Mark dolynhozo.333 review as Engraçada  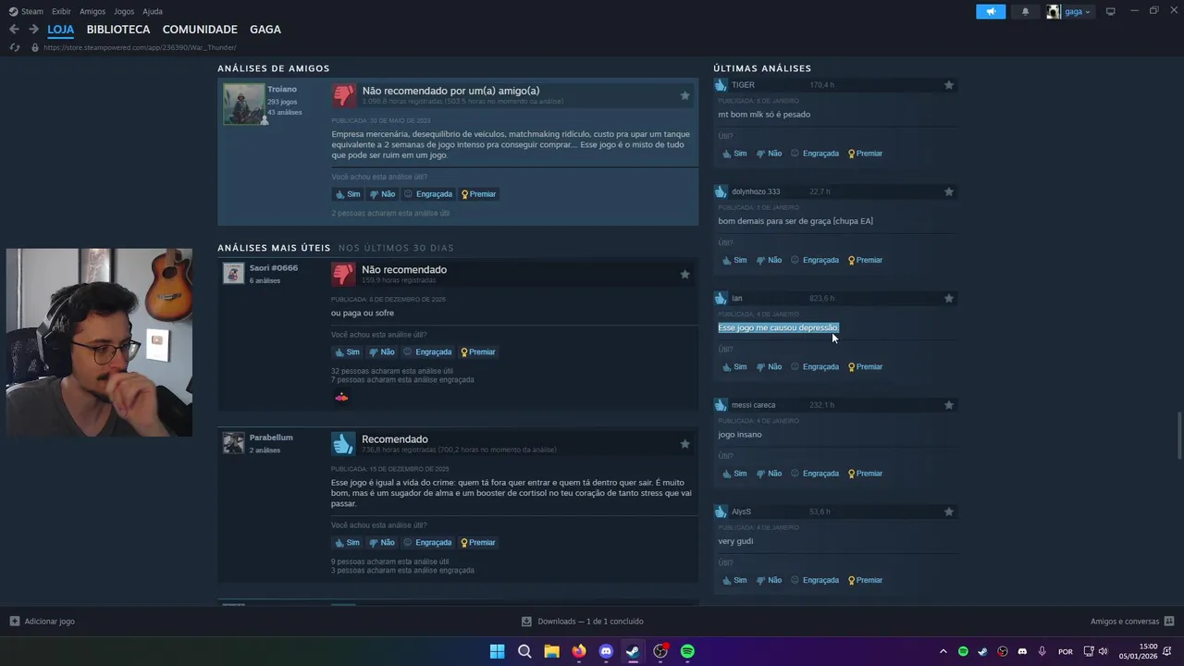pos(814,260)
